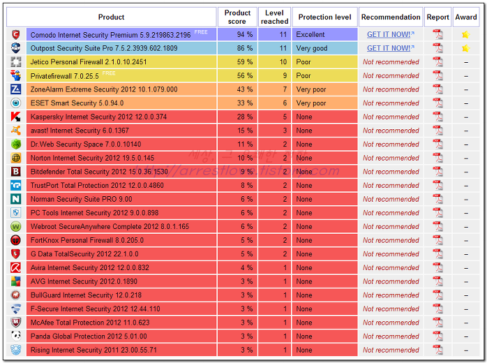The height and width of the screenshot is (363, 487).
Task: Select the Outpost Security Suite Pro product name
Action: [x=104, y=48]
